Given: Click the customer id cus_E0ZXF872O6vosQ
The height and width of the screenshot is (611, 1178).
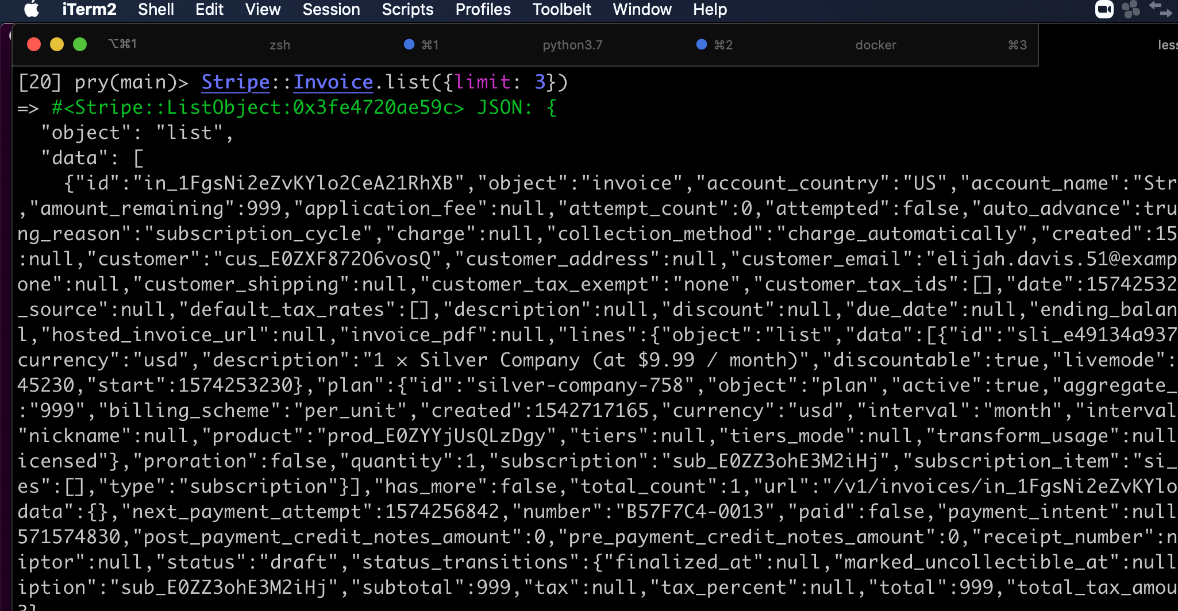Looking at the screenshot, I should pos(328,259).
